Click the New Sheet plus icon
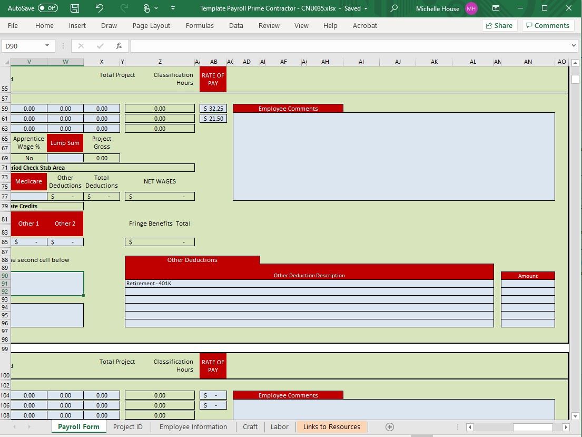Viewport: 582px width, 437px height. coord(389,427)
